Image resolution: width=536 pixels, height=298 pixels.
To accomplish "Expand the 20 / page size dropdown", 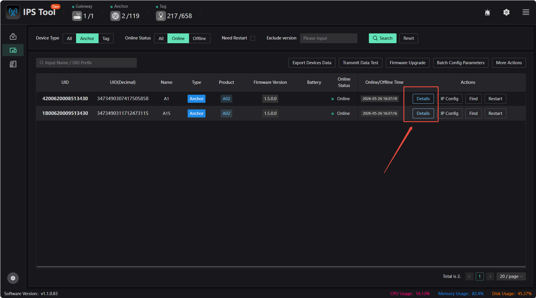I will (x=511, y=276).
